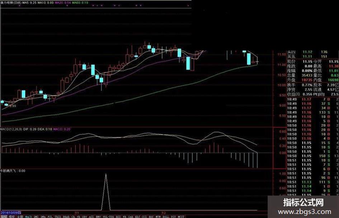Select the OBV indicator tab

click(x=84, y=217)
